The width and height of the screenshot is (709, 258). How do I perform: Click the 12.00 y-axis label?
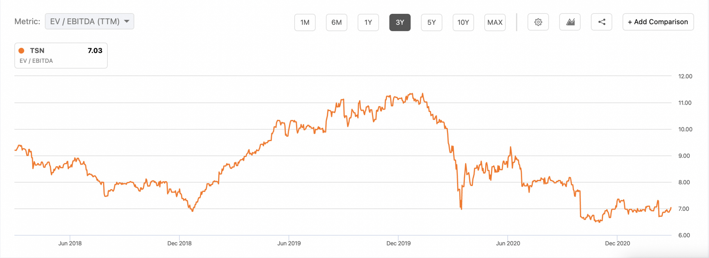(685, 76)
